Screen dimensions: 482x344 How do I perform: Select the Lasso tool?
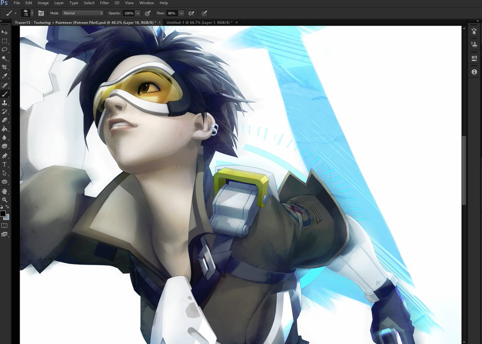(x=5, y=50)
